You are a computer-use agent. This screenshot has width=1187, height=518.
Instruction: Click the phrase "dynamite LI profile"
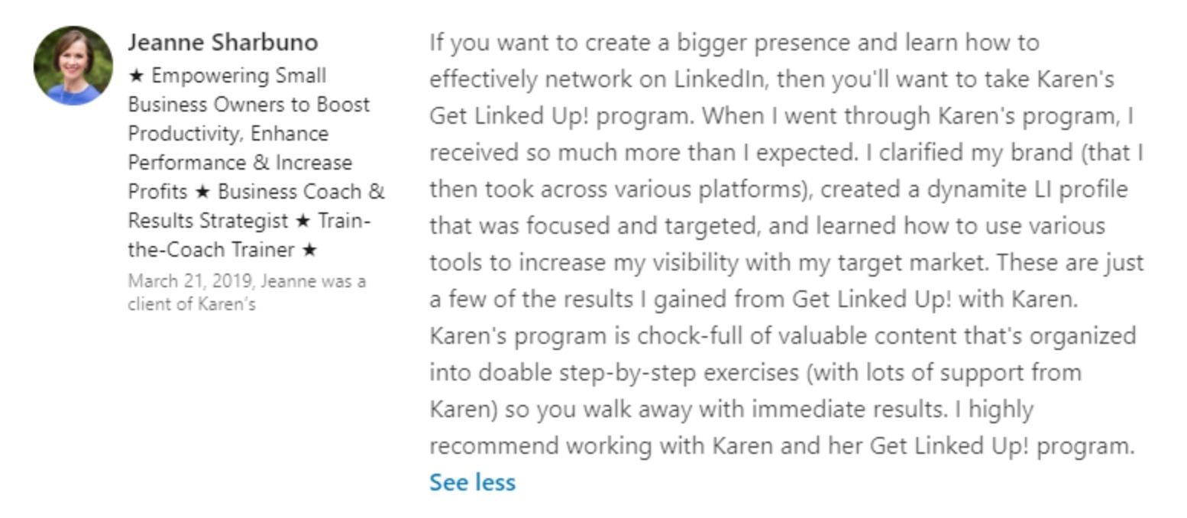coord(1027,189)
